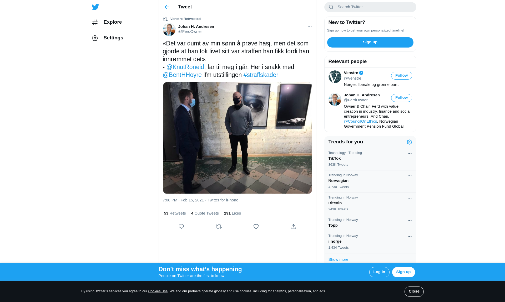Open the Norwegian trend
505x302 pixels.
[x=370, y=181]
